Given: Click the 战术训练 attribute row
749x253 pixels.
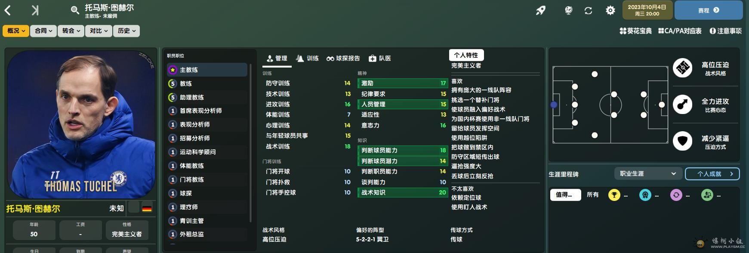Looking at the screenshot, I should pyautogui.click(x=308, y=146).
